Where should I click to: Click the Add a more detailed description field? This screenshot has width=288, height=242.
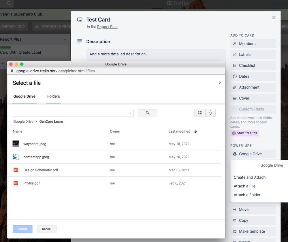click(156, 55)
